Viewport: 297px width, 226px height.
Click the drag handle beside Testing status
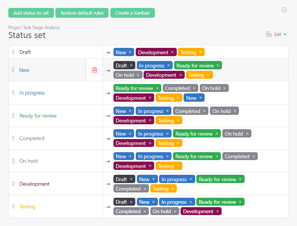pyautogui.click(x=14, y=206)
